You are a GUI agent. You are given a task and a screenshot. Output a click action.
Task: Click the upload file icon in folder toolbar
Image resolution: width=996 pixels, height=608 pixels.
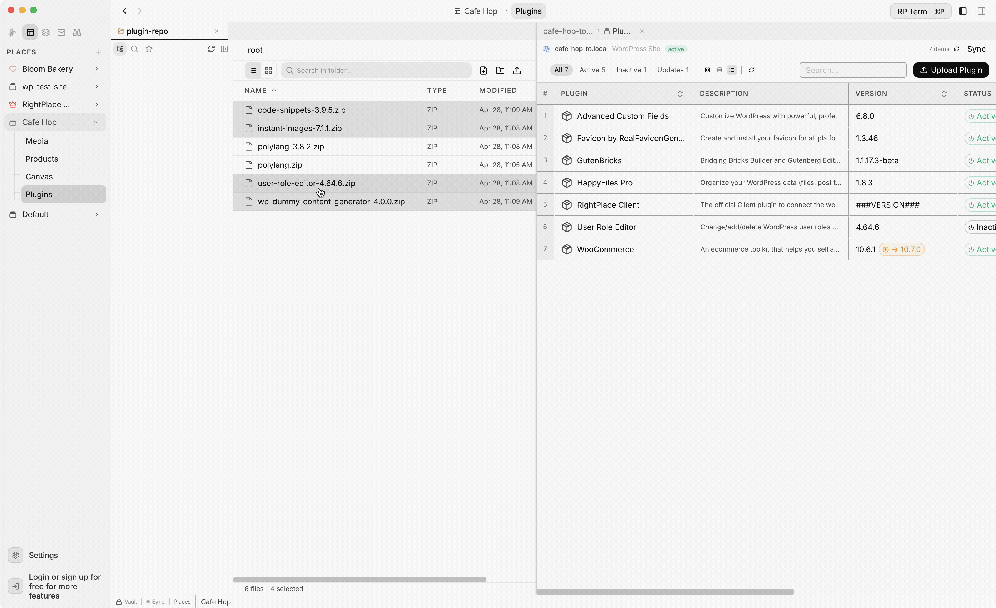pos(517,70)
